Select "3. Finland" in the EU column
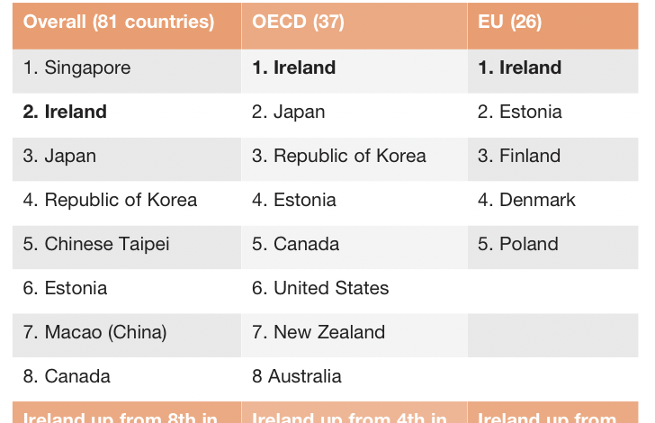This screenshot has width=655, height=423. pos(518,156)
